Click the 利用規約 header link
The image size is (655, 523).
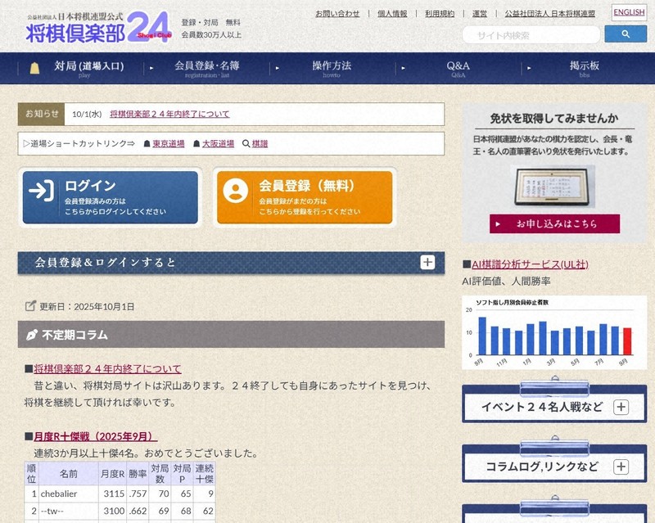tap(440, 13)
